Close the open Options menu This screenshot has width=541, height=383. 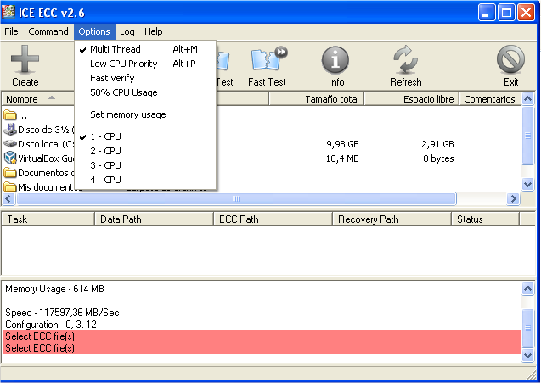(94, 31)
